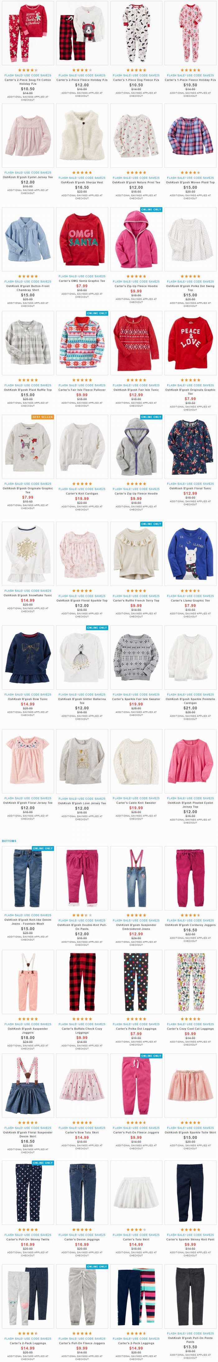The width and height of the screenshot is (218, 1362).
Task: Open the BOTTOMS section heading
Action: 9,841
